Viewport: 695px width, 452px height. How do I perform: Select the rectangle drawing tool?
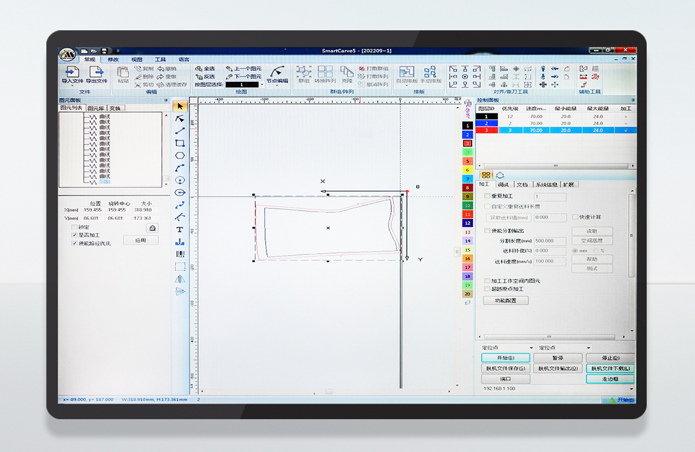tap(180, 143)
